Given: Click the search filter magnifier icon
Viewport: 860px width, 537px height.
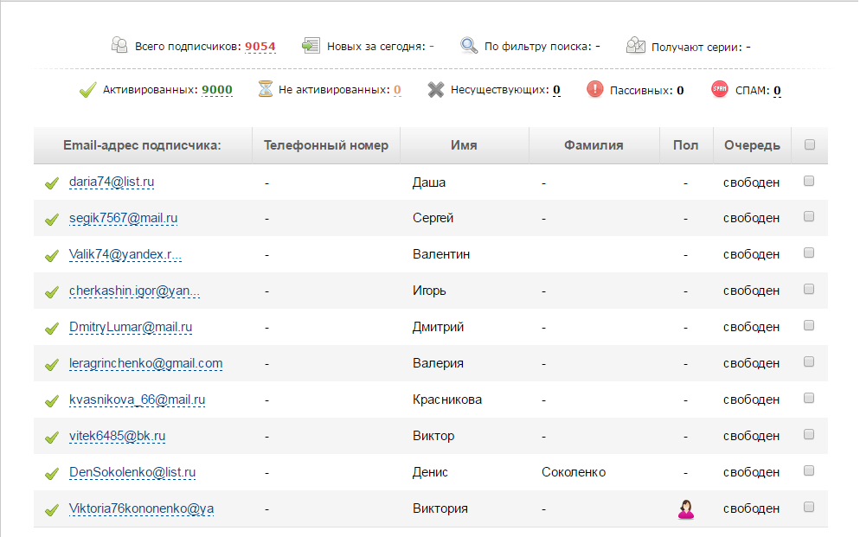Looking at the screenshot, I should (x=469, y=46).
